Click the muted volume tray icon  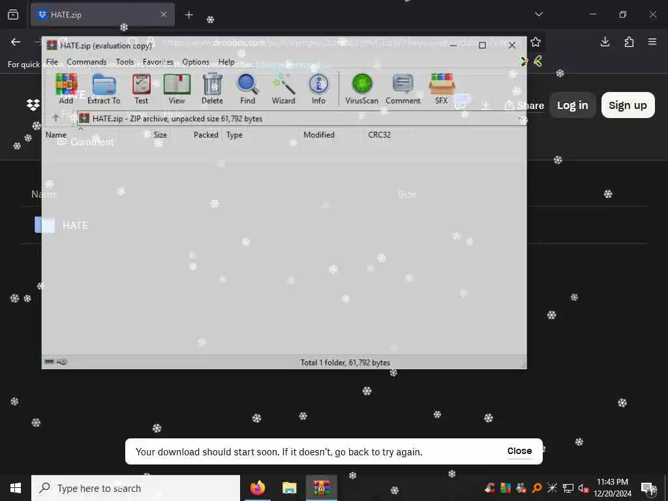(x=583, y=488)
